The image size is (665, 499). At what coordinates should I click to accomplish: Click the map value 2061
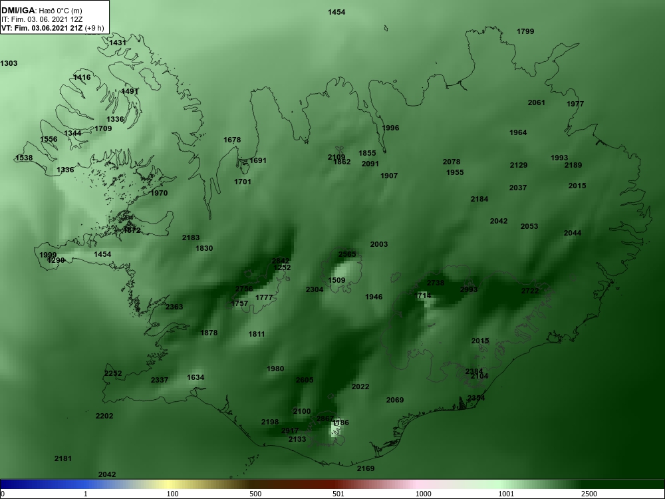[x=537, y=102]
